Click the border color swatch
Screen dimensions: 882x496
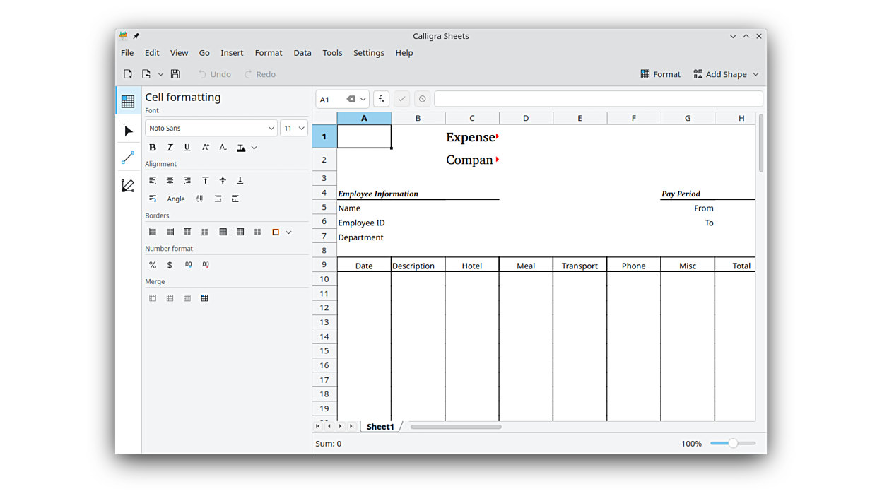(x=276, y=232)
